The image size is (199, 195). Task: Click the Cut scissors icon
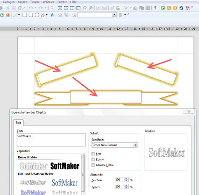[x=8, y=8]
